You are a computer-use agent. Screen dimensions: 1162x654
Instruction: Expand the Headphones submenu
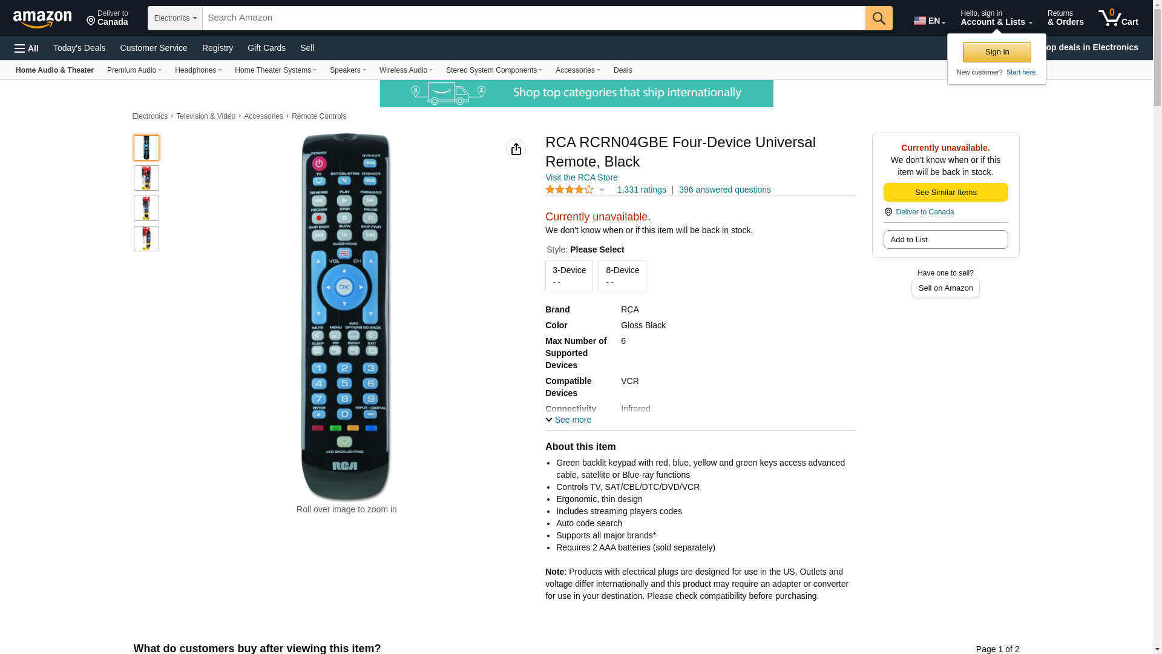198,70
